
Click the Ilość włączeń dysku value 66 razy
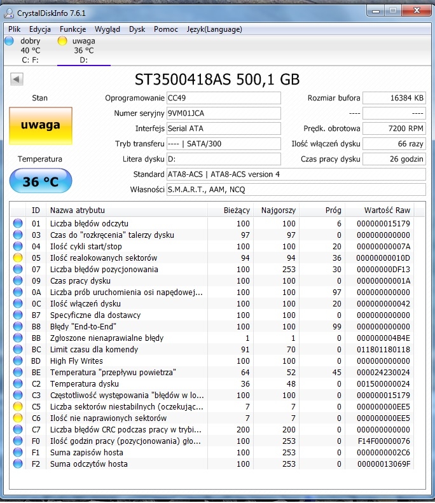[394, 144]
